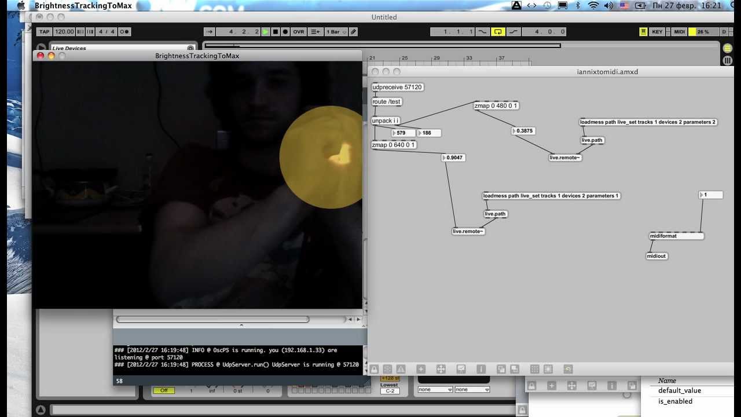Toggle patcher lock icon in iannixtomidi toolbar
Screen dimensions: 741x417
click(x=375, y=369)
